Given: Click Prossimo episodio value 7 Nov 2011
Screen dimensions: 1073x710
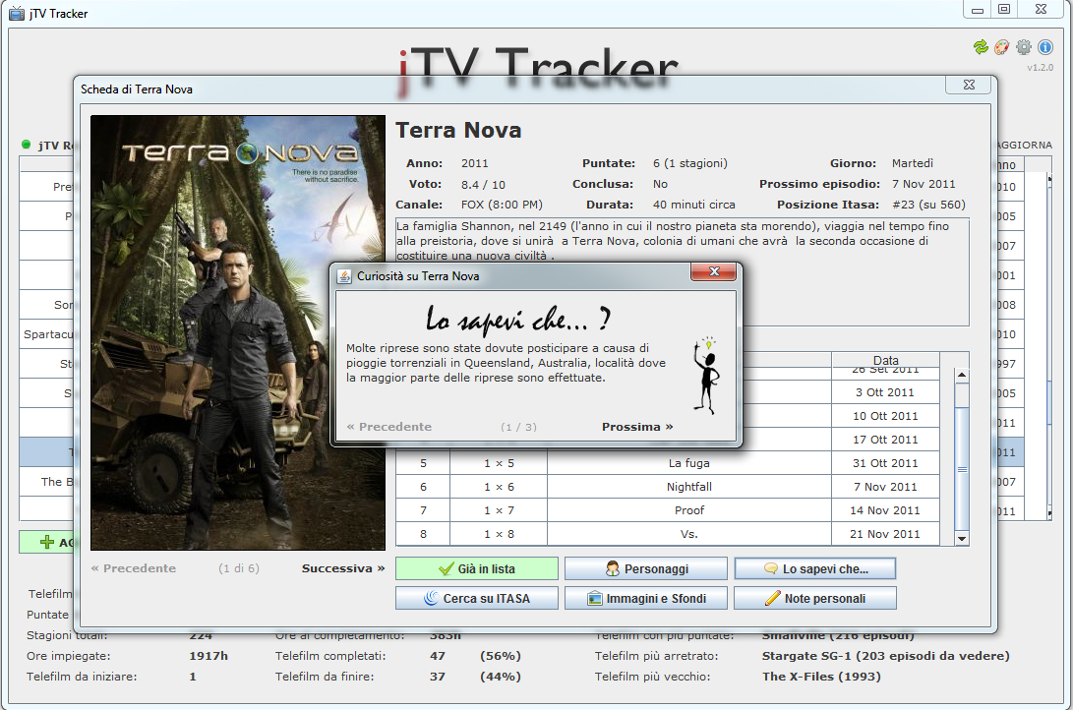Looking at the screenshot, I should (x=924, y=184).
